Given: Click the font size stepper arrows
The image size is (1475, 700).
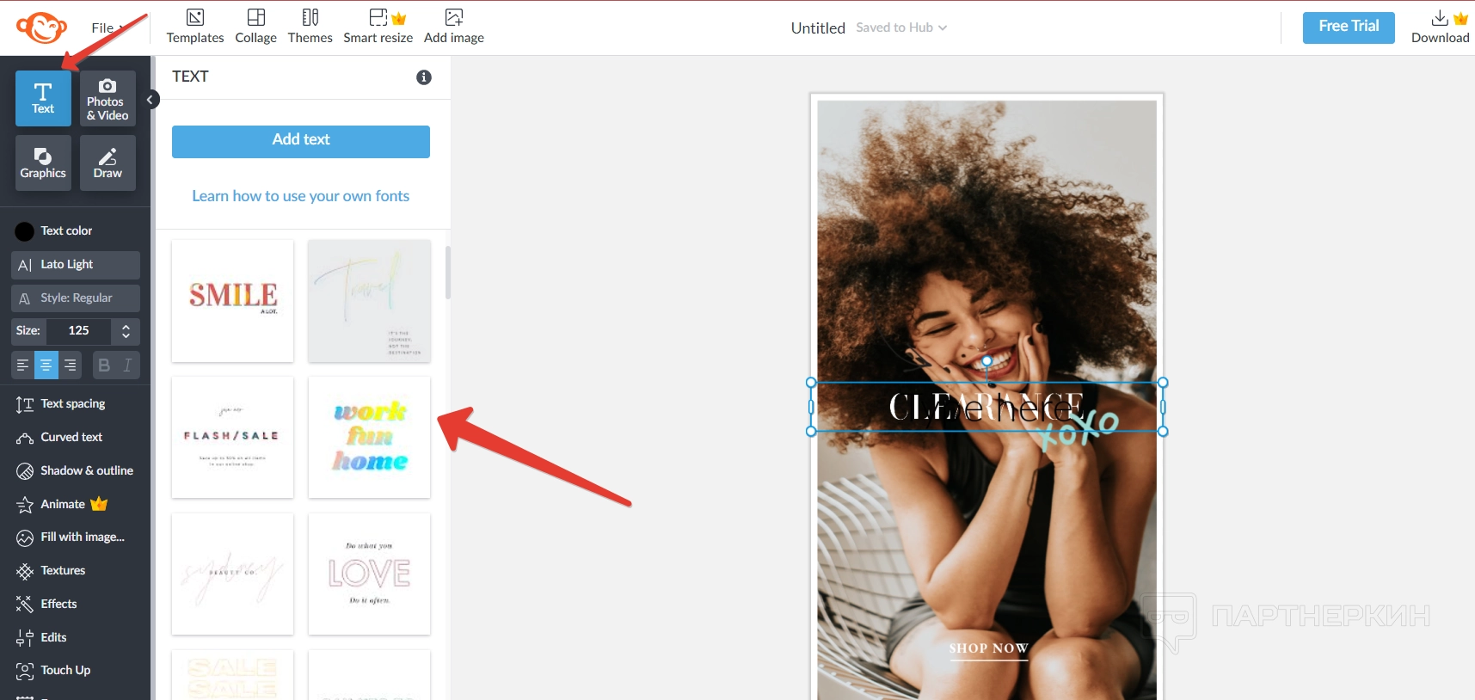Looking at the screenshot, I should click(x=126, y=331).
